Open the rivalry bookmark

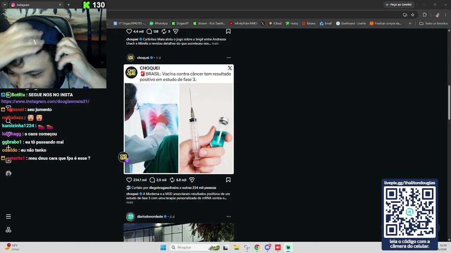coord(292,24)
